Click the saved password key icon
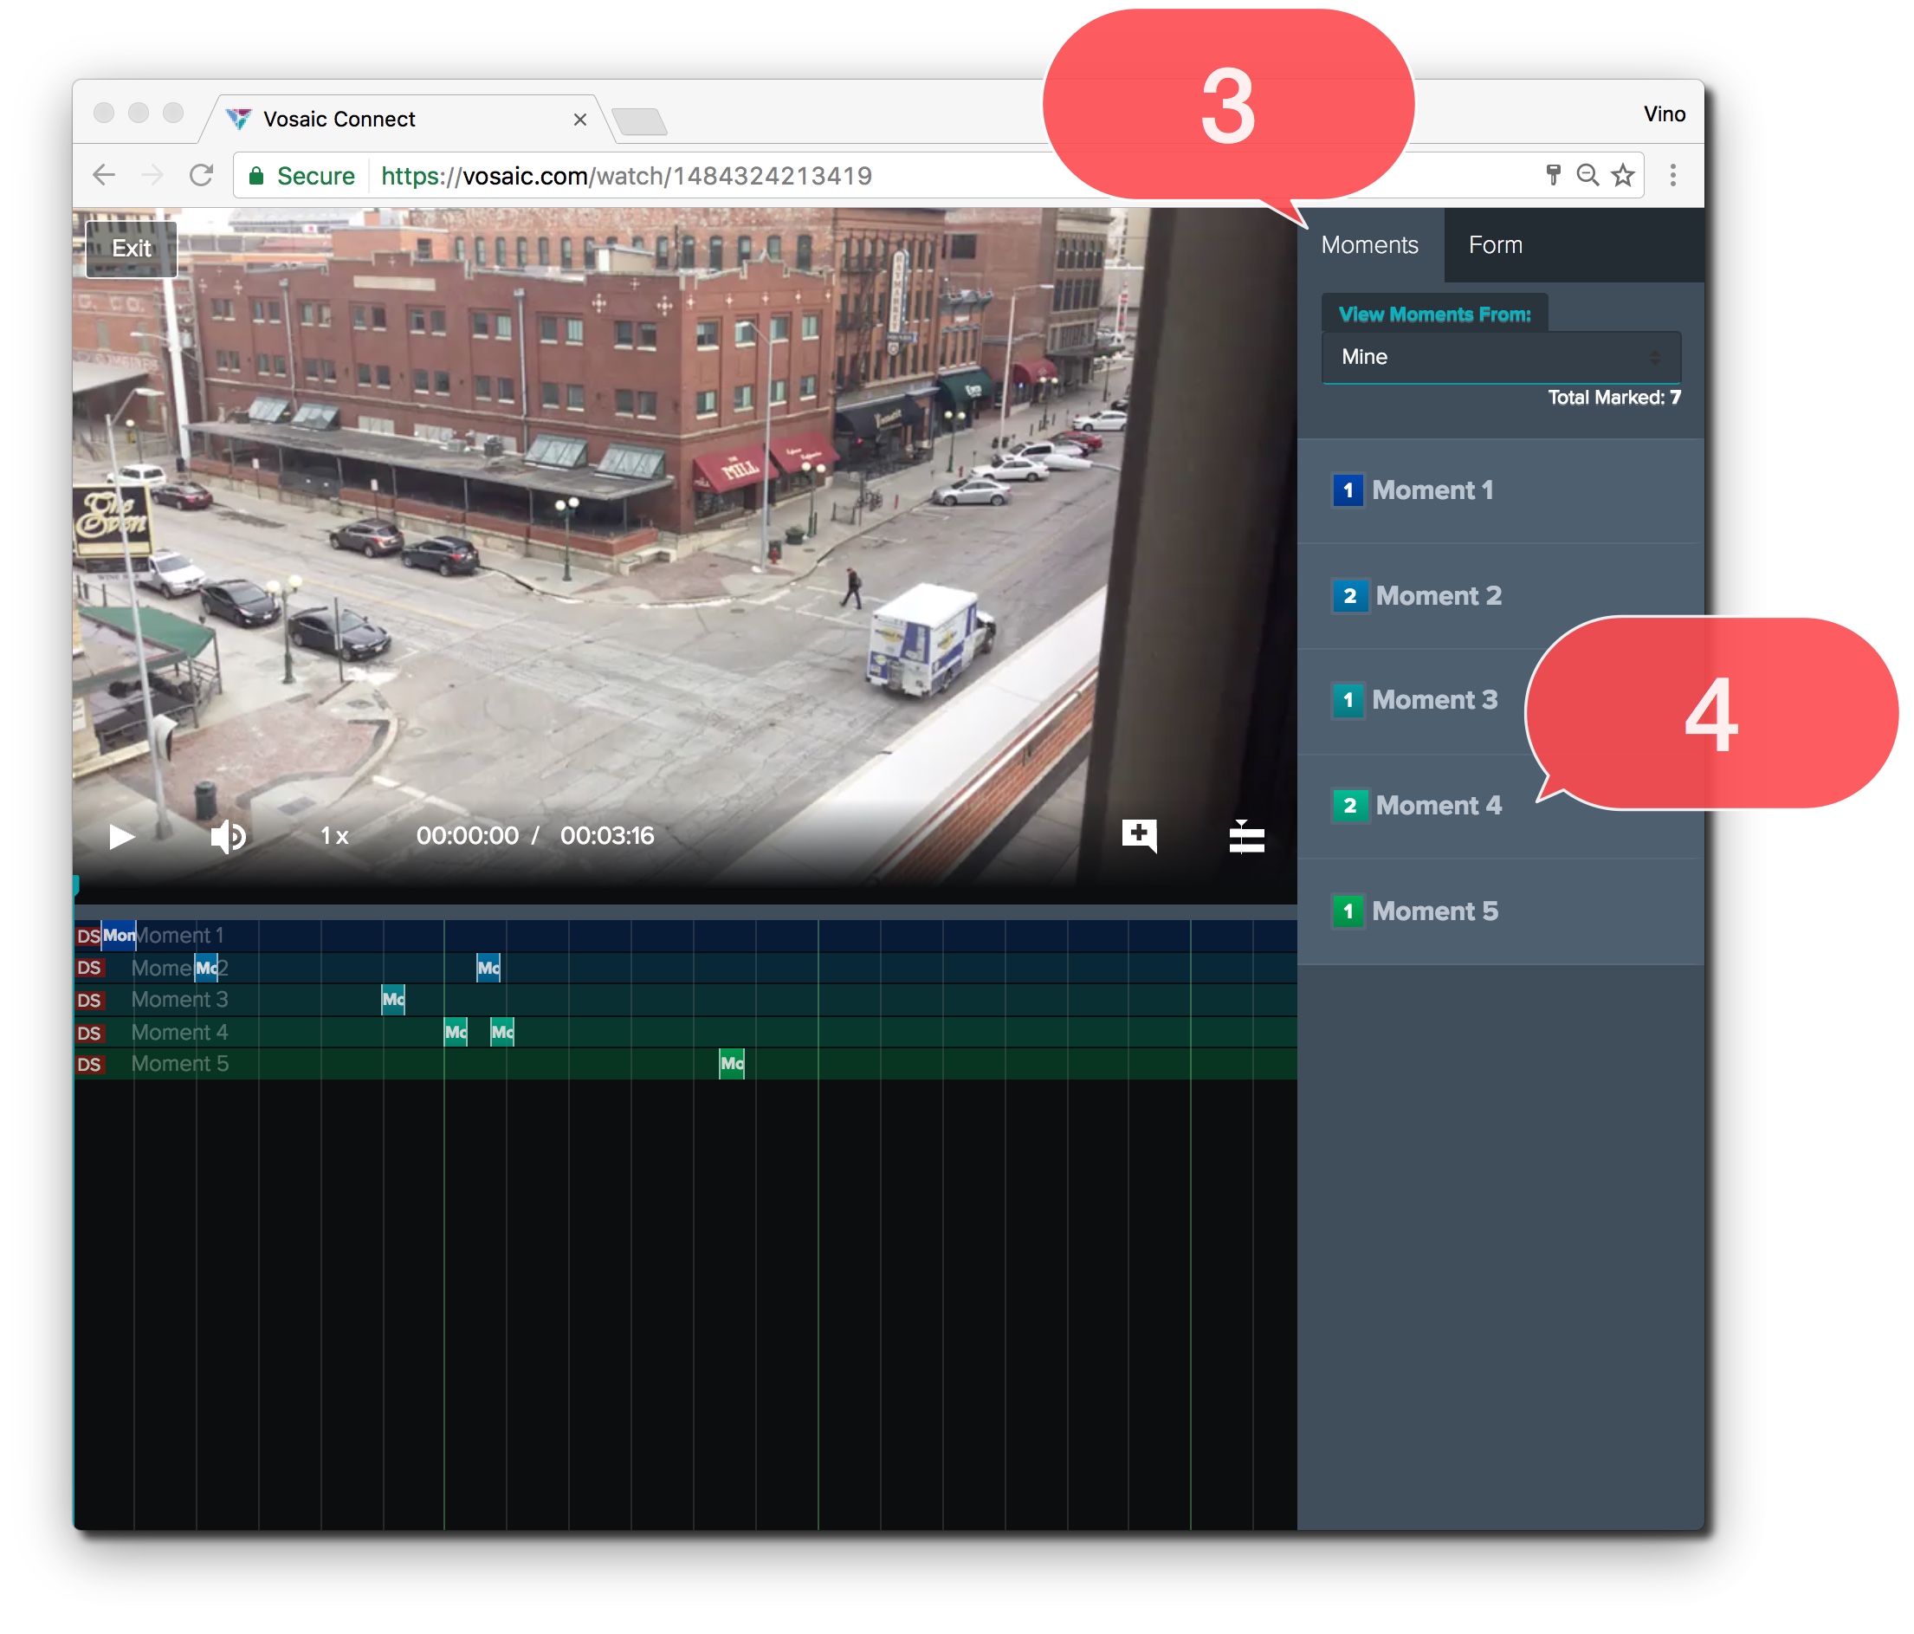Screen dimensions: 1914x1634 [1553, 176]
